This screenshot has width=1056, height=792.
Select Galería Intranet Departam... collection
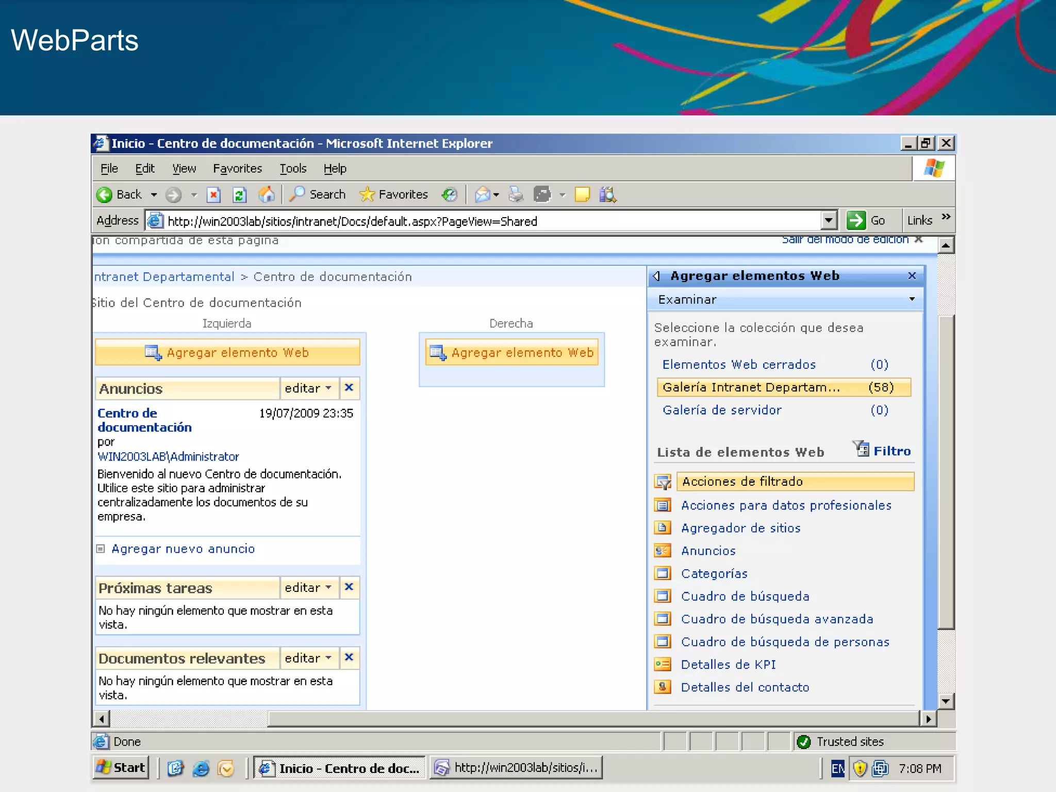784,387
